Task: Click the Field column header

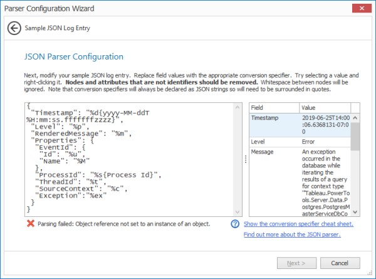Action: pos(274,108)
